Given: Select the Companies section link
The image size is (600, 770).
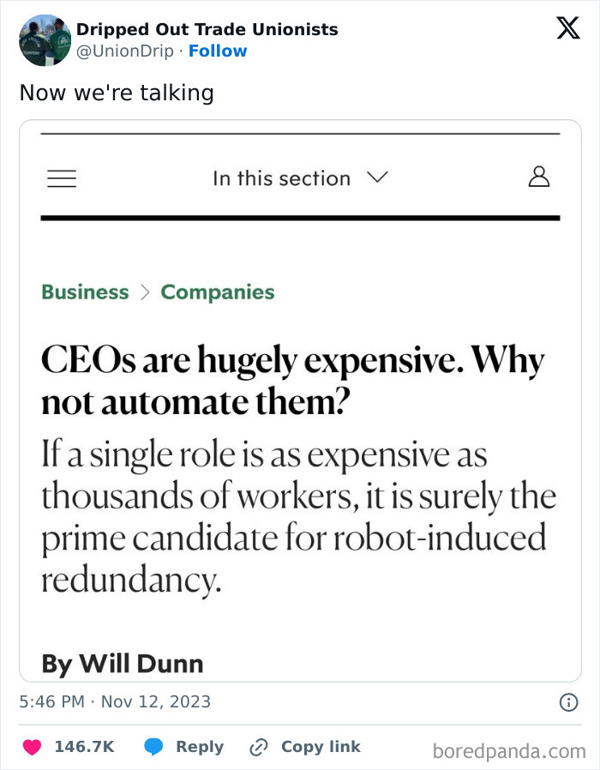Looking at the screenshot, I should click(217, 292).
